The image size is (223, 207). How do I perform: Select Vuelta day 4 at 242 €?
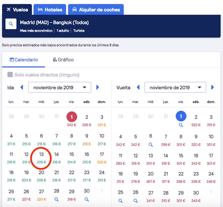pos(120,140)
